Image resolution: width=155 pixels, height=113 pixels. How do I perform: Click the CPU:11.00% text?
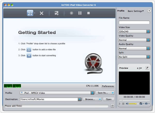(92, 86)
